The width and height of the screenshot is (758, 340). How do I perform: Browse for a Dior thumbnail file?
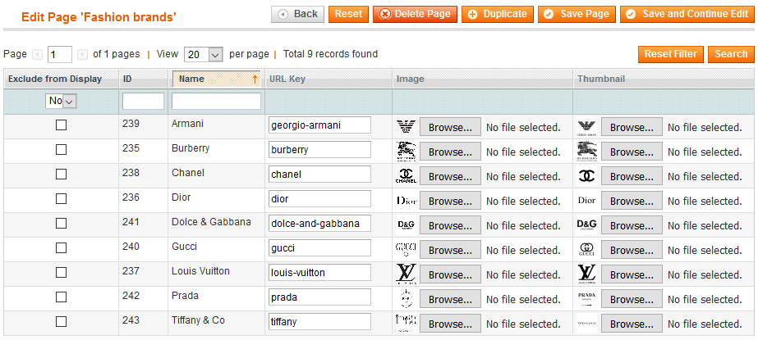tap(632, 201)
